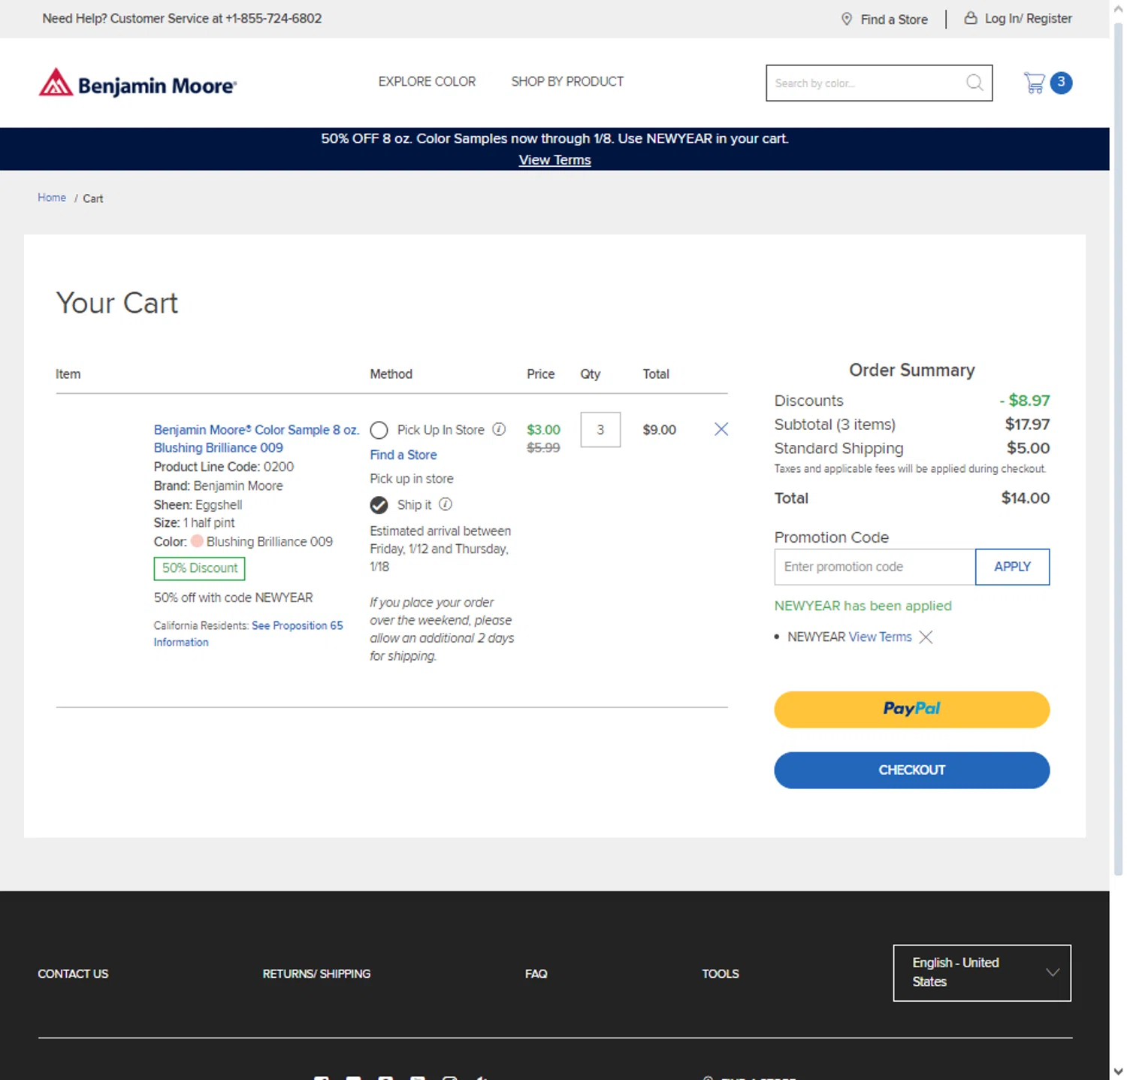The width and height of the screenshot is (1127, 1080).
Task: Click 'NEWYEAR has been applied' message
Action: [863, 606]
